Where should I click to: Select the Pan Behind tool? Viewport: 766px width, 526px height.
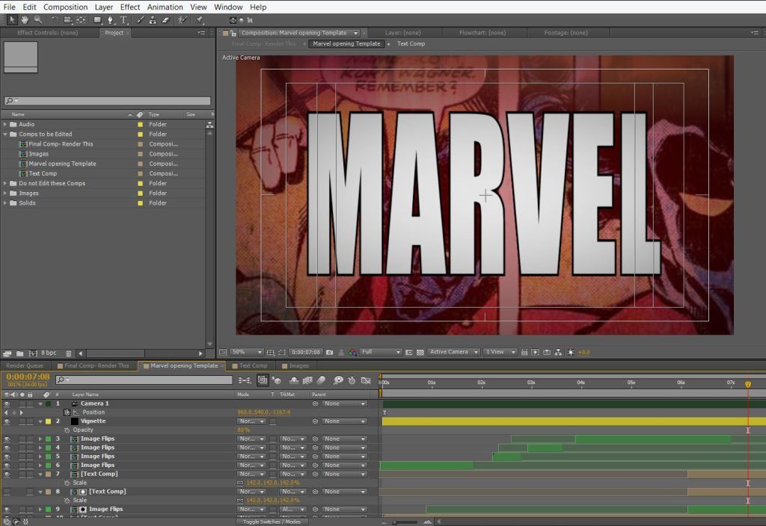click(81, 20)
